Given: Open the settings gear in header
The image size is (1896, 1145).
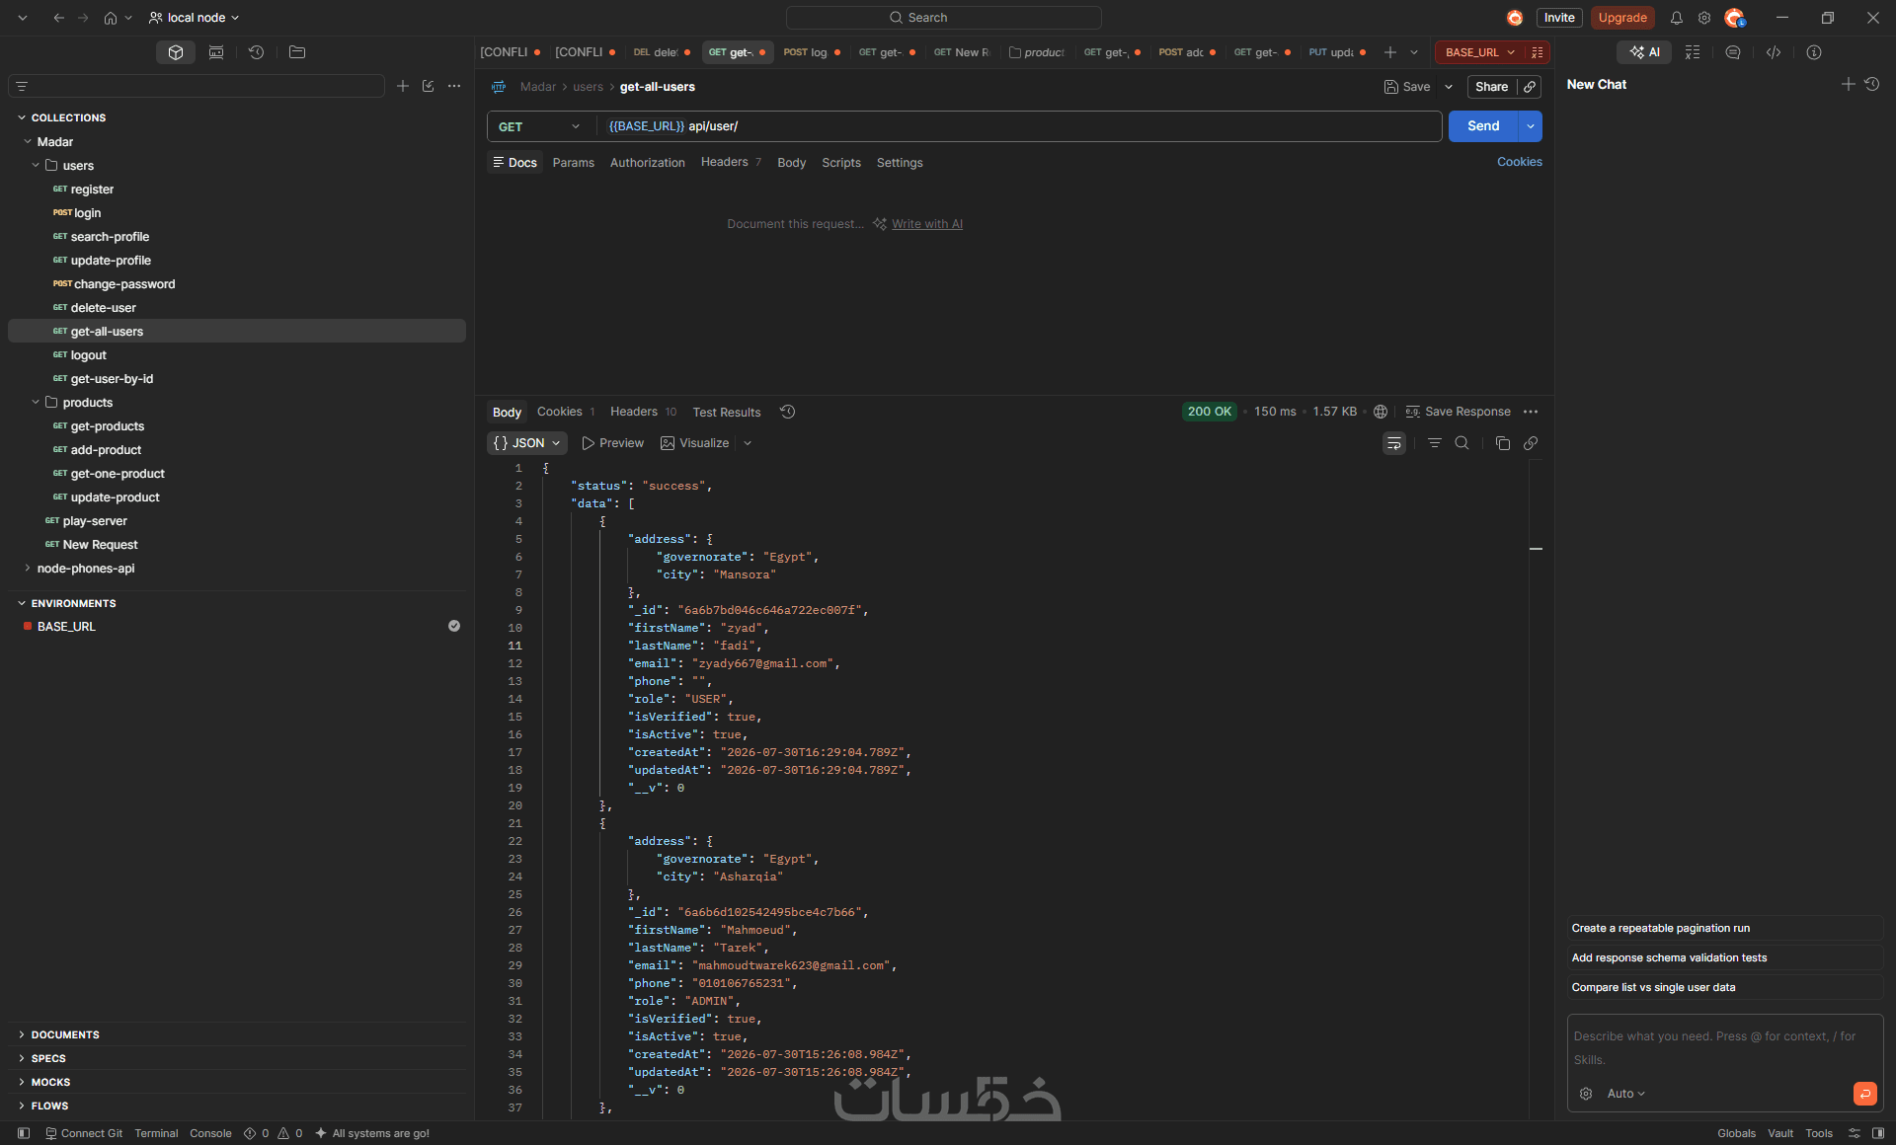Looking at the screenshot, I should click(x=1704, y=18).
